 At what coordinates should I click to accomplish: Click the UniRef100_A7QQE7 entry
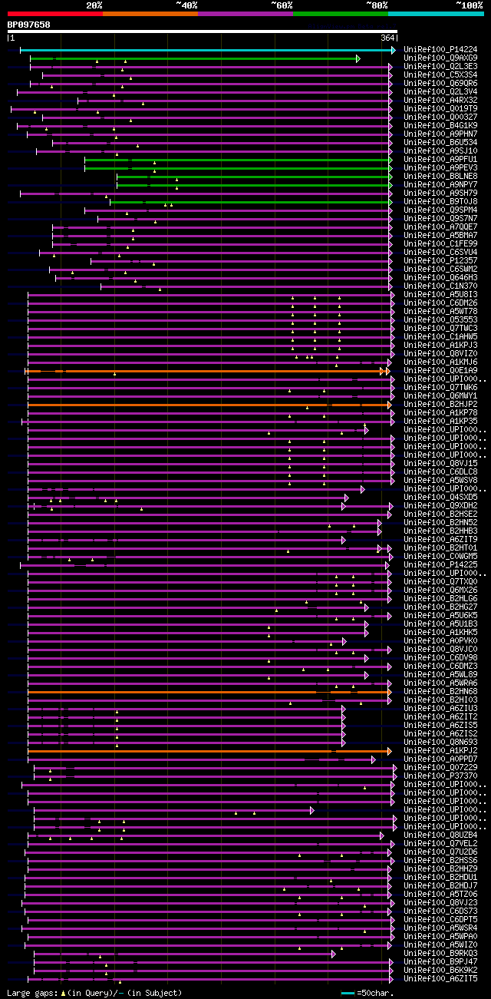[x=440, y=227]
